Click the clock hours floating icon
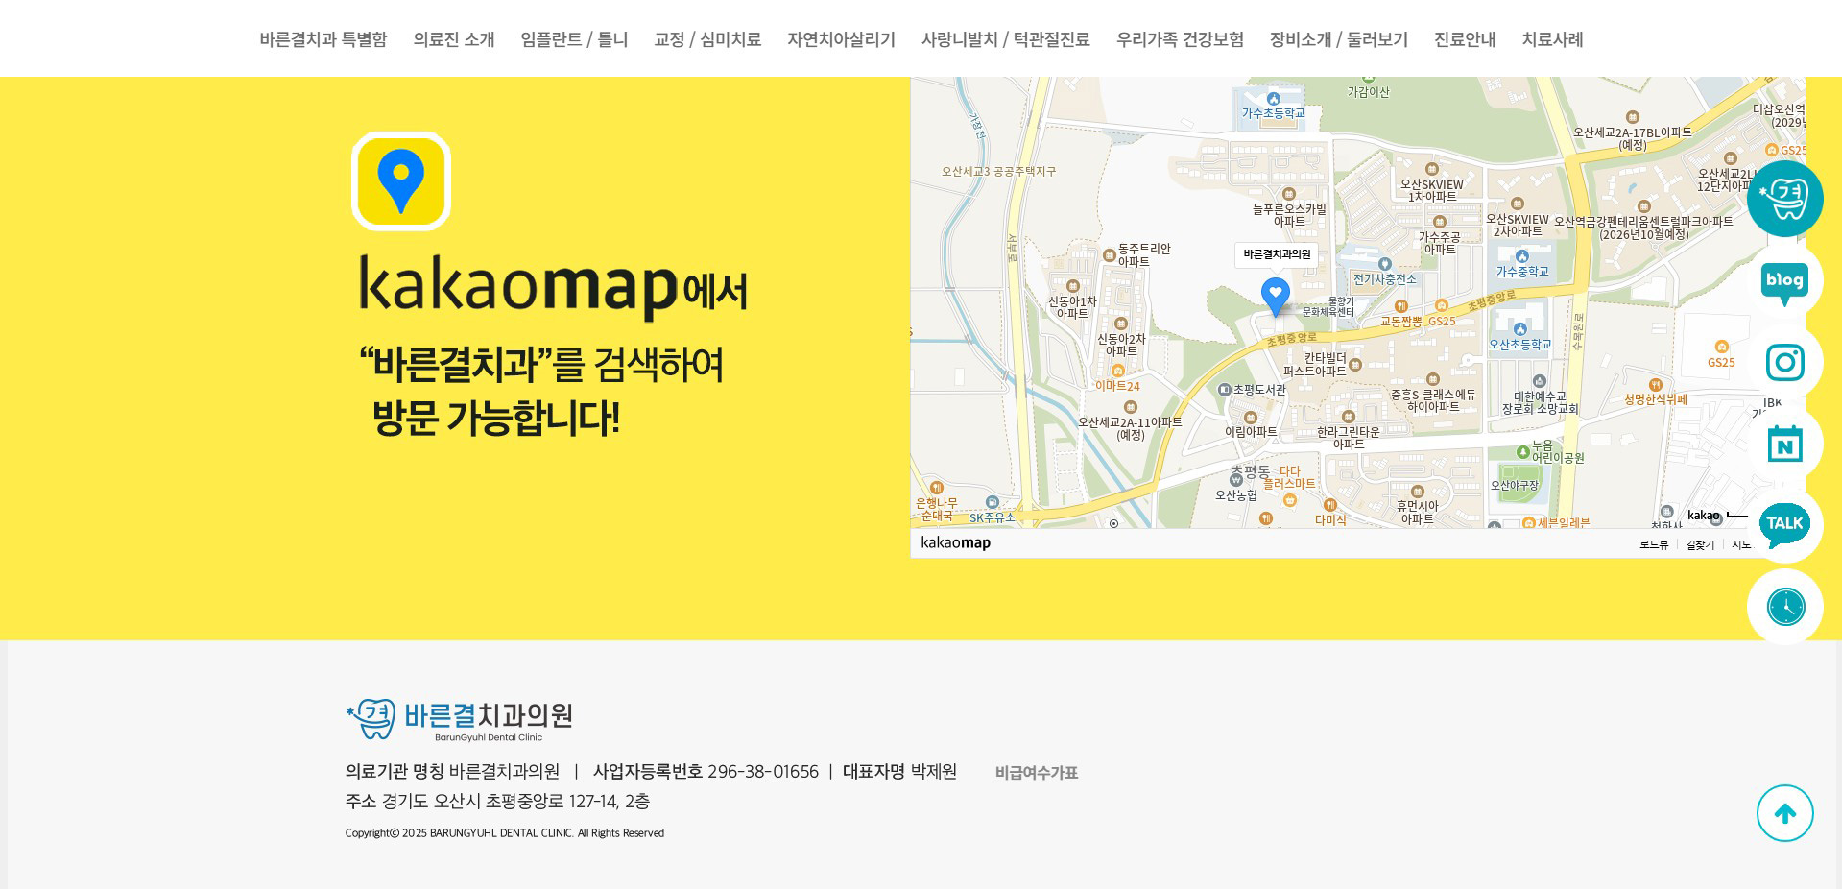1842x889 pixels. point(1785,607)
